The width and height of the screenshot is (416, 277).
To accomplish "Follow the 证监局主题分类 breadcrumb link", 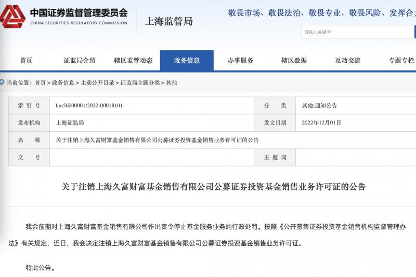I will pyautogui.click(x=140, y=83).
